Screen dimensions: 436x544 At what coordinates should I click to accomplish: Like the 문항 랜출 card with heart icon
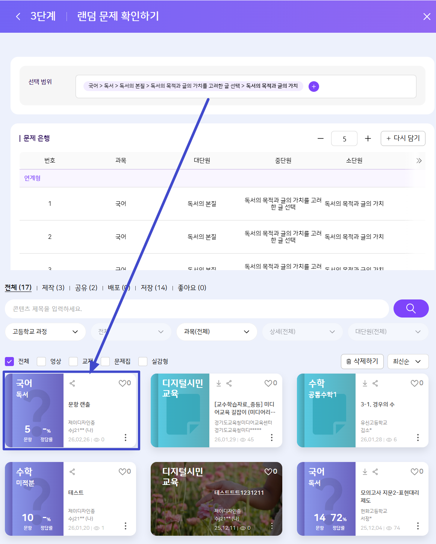(x=123, y=383)
